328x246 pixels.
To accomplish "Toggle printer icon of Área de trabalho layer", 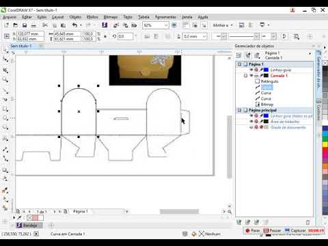I will pos(256,122).
